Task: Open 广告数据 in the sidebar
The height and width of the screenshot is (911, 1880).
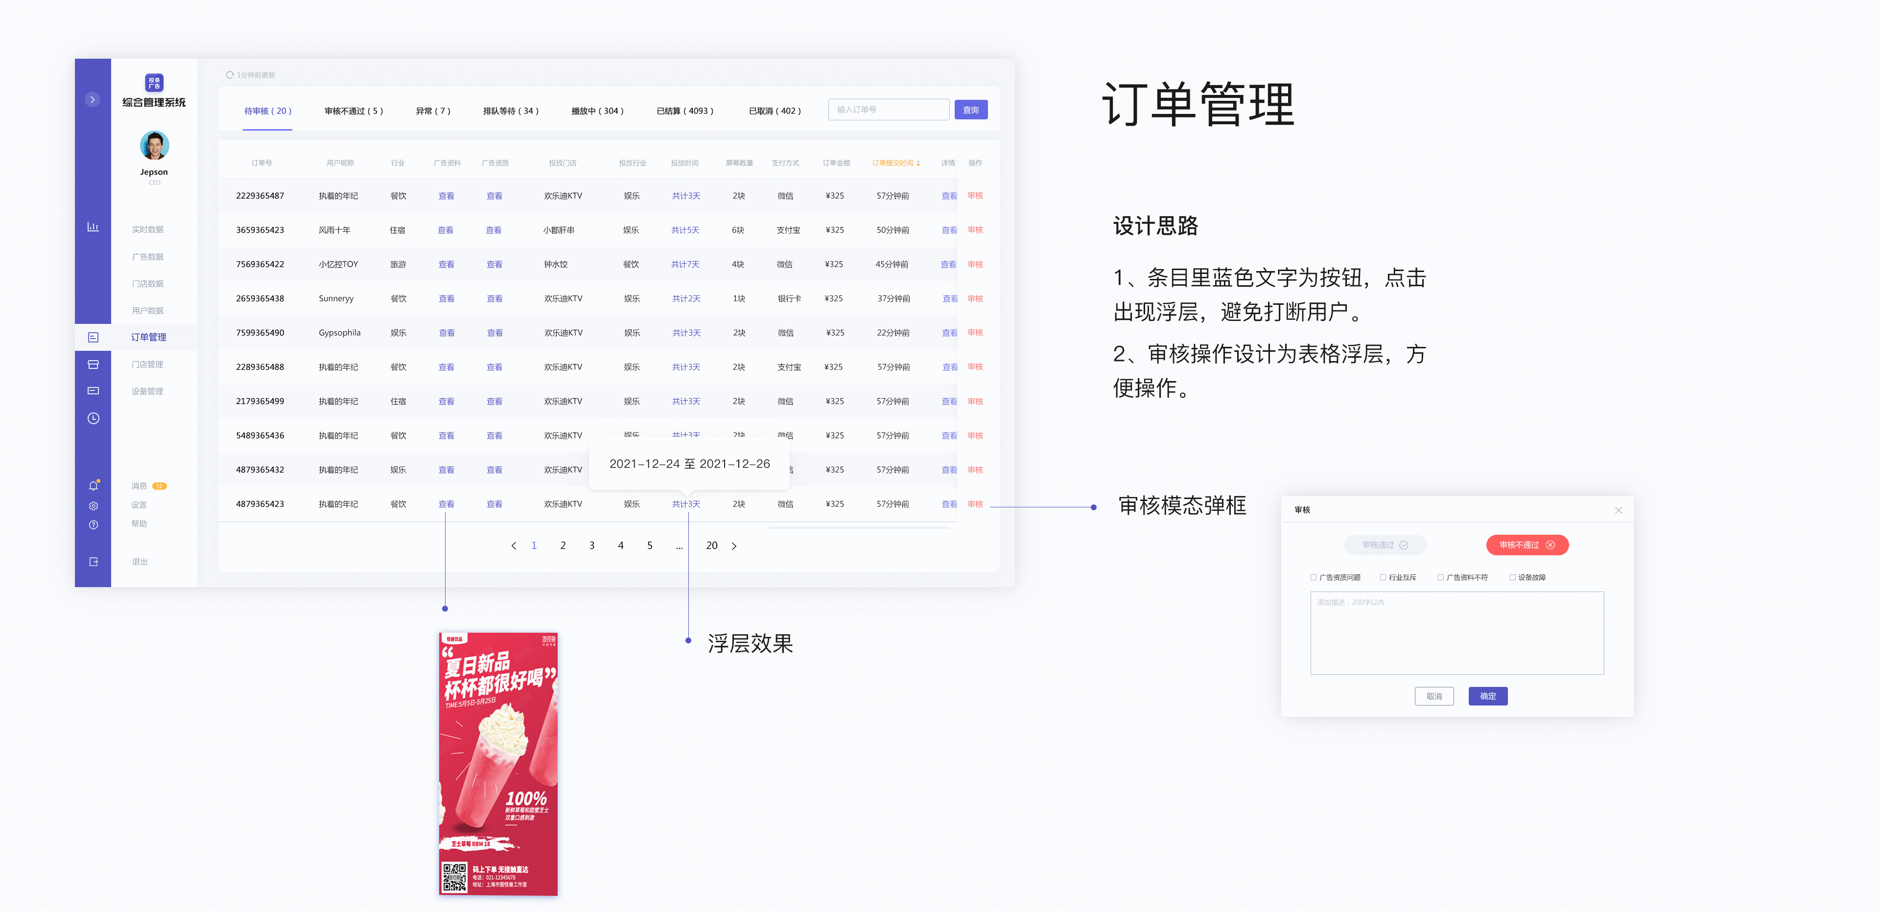Action: (x=147, y=257)
